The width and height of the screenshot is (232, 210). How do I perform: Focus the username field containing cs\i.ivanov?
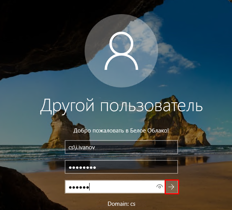pyautogui.click(x=121, y=147)
